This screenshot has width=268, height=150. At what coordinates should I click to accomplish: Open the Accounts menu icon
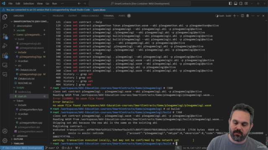pos(5,131)
